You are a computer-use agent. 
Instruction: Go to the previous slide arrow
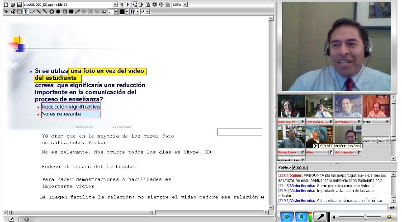tap(122, 5)
